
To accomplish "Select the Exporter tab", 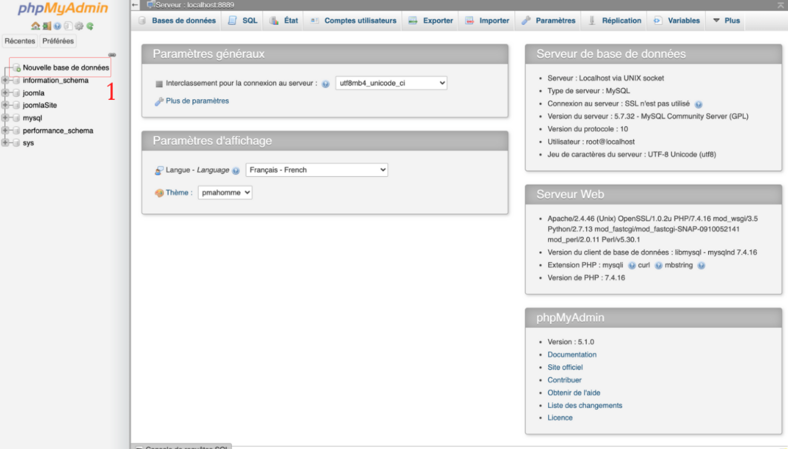I will (x=431, y=20).
